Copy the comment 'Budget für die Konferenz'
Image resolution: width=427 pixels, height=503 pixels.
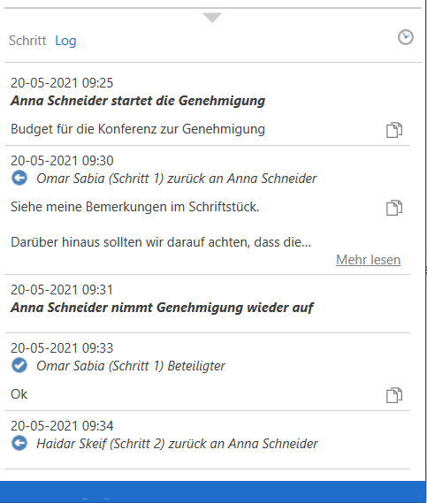(394, 130)
